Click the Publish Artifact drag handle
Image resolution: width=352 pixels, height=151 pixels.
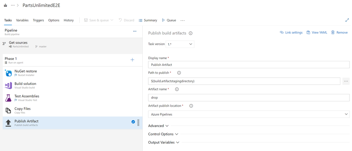point(138,122)
